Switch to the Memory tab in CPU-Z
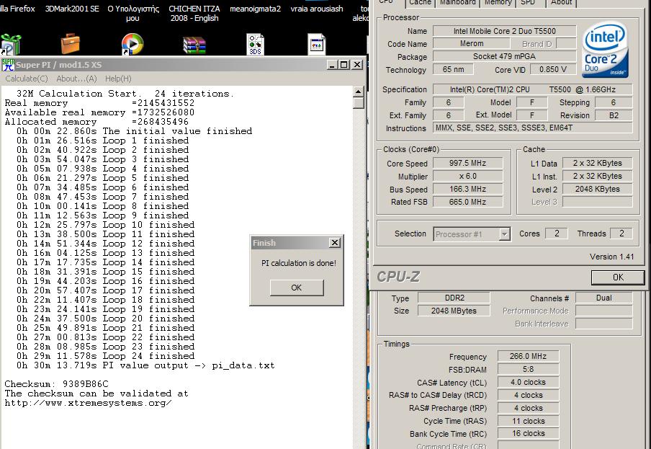The image size is (651, 449). pos(498,2)
